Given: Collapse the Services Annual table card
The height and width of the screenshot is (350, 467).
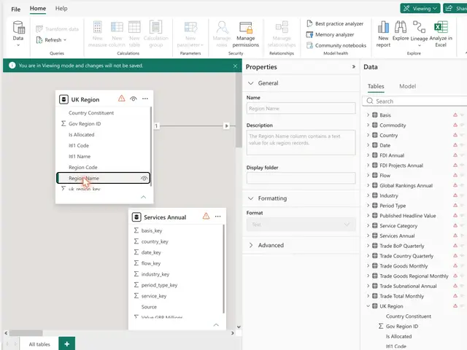Looking at the screenshot, I should point(216,324).
